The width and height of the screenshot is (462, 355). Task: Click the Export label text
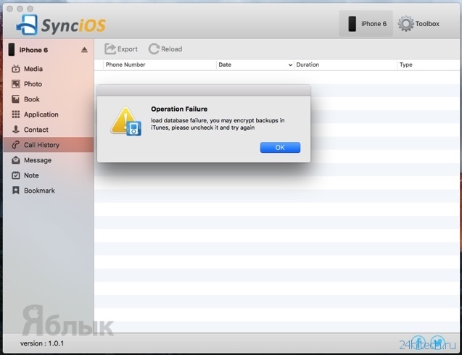click(x=128, y=49)
